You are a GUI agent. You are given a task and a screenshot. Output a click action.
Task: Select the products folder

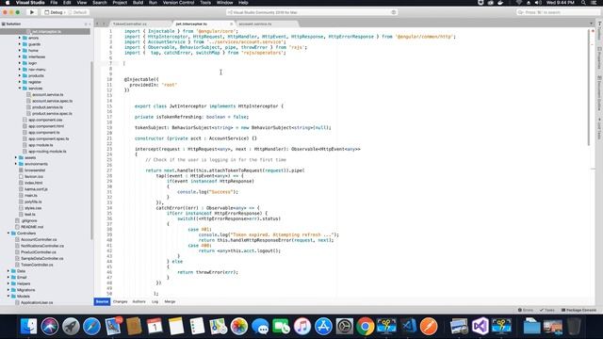(36, 75)
